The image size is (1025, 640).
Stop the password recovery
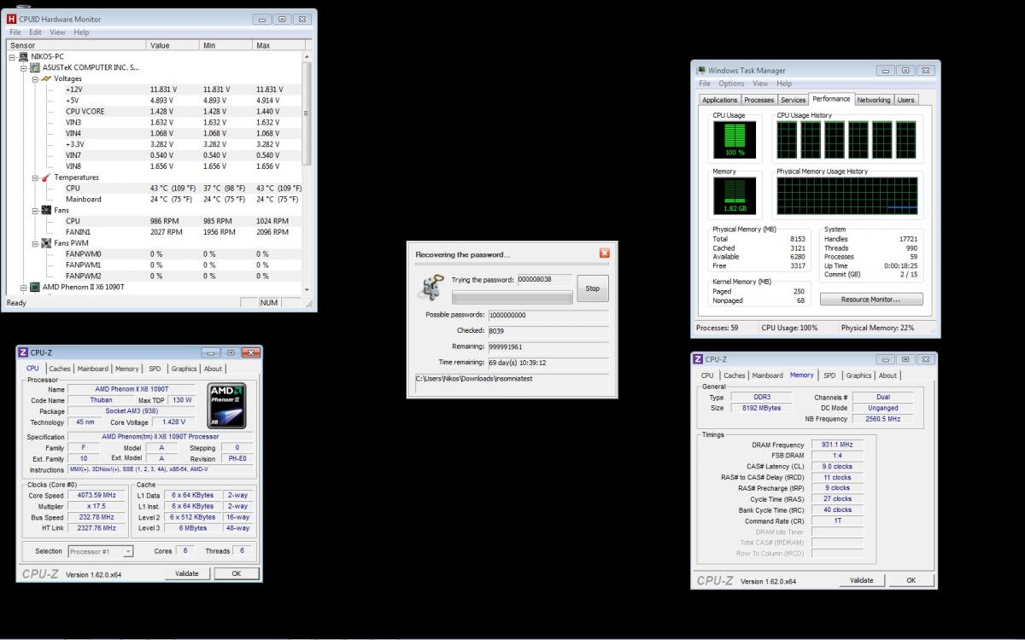[593, 288]
